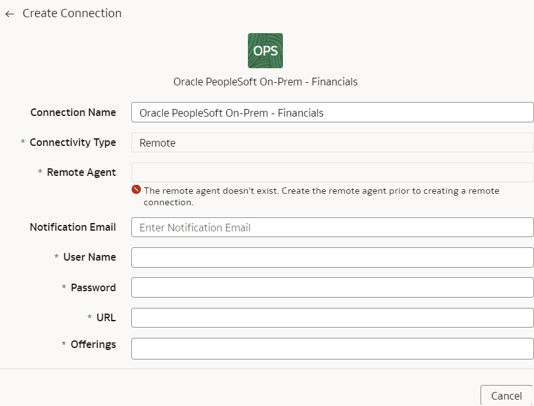The width and height of the screenshot is (534, 406).
Task: Click the Oracle PeopleSoft On-Prem - Financials label
Action: coord(265,82)
